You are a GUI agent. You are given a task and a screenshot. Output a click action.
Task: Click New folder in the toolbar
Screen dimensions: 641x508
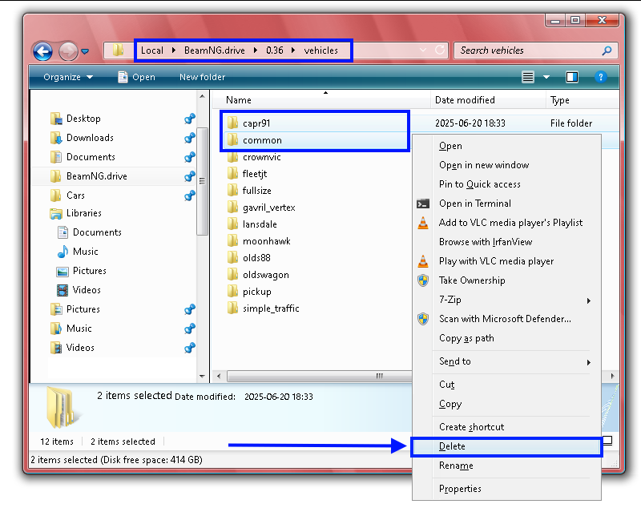click(203, 77)
